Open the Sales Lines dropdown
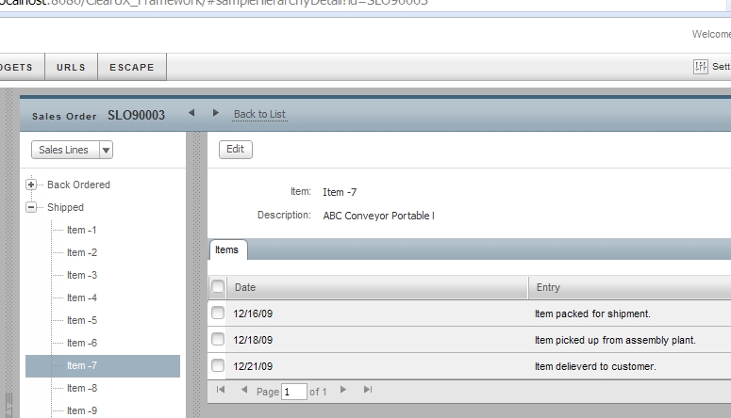The height and width of the screenshot is (418, 731). click(73, 150)
